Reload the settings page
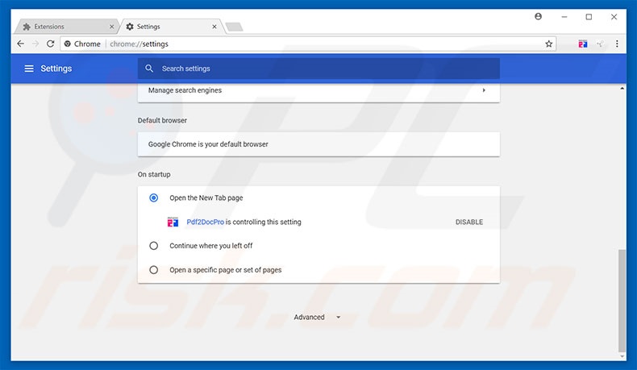 click(50, 44)
